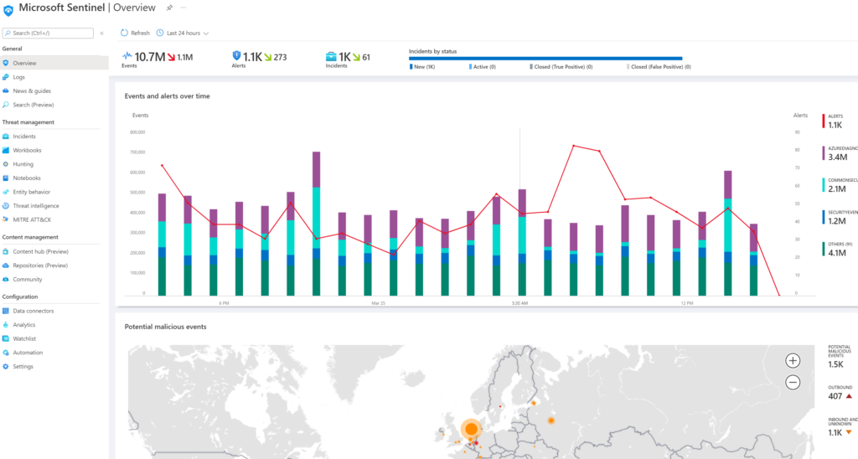This screenshot has height=459, width=858.
Task: Open the Incidents menu item
Action: point(24,136)
